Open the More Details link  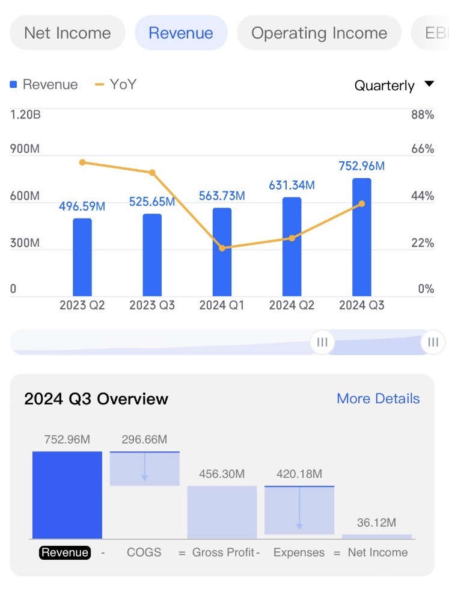click(x=378, y=398)
